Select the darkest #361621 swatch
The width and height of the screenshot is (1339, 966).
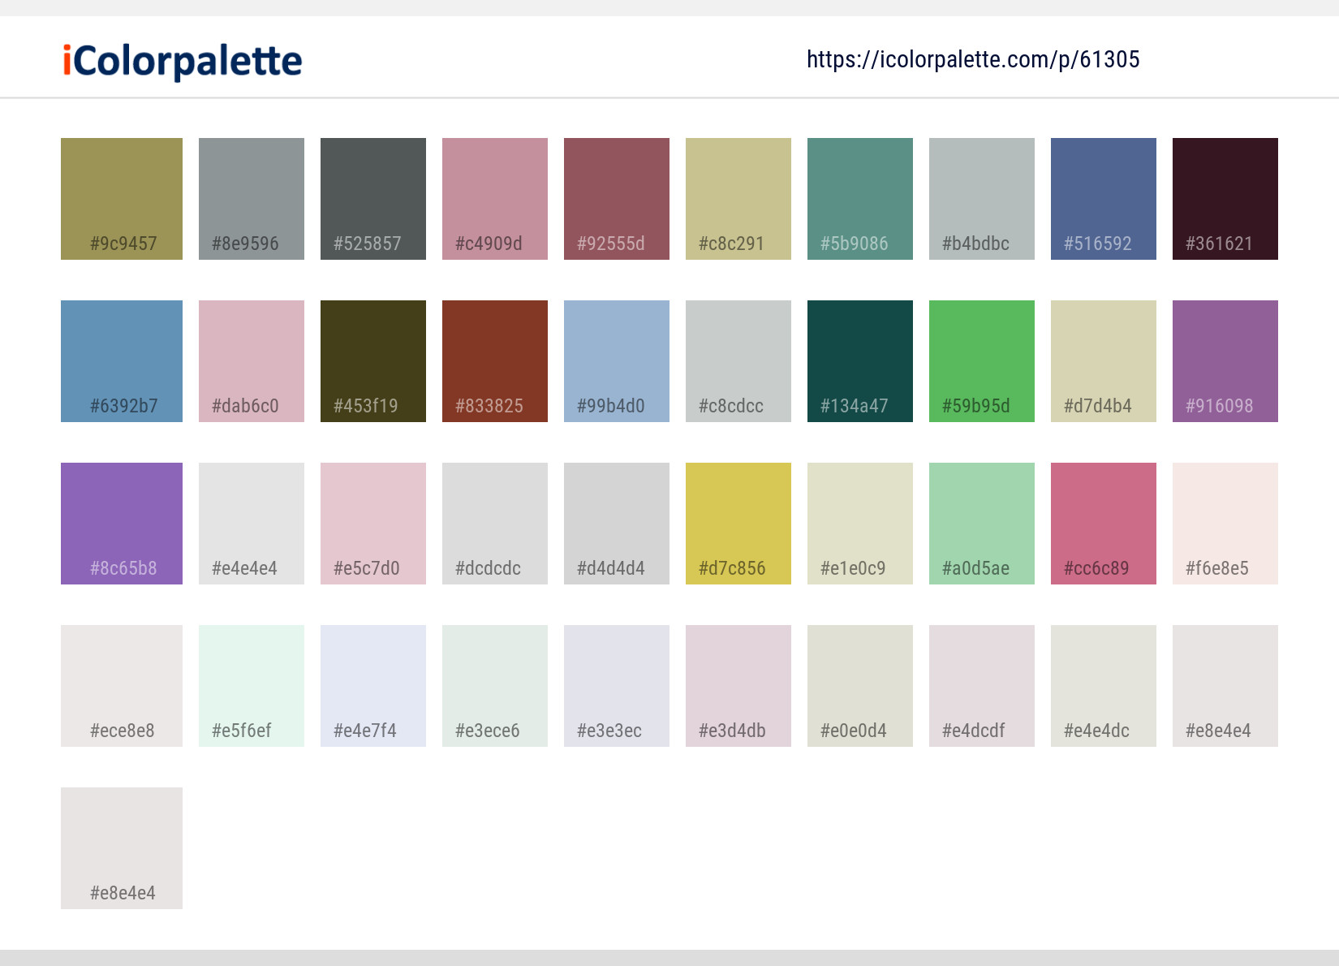(1225, 198)
